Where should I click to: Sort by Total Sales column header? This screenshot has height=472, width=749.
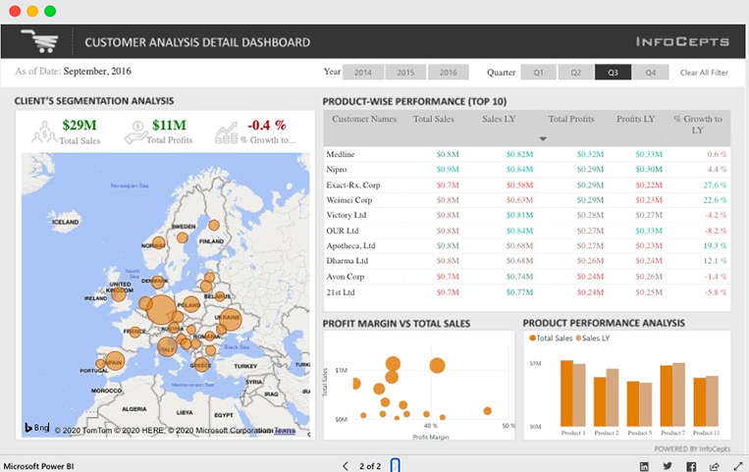point(433,119)
